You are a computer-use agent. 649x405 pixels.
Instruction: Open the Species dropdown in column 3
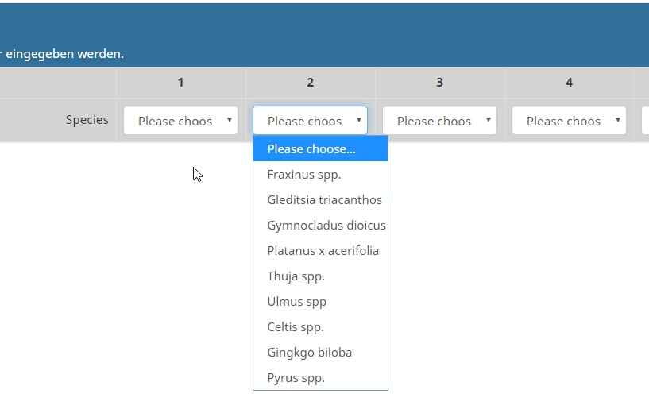click(439, 121)
